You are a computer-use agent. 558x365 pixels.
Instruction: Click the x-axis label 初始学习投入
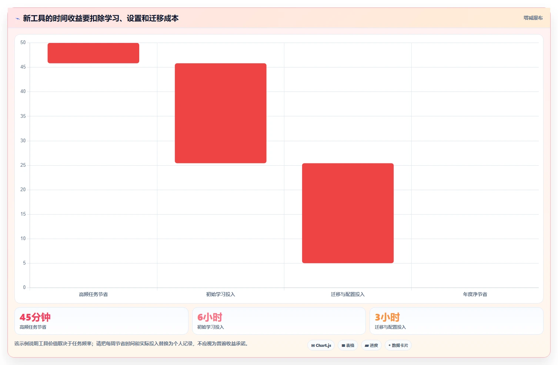(221, 294)
